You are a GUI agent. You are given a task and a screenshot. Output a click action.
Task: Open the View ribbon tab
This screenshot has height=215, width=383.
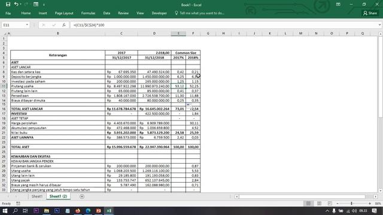click(x=140, y=13)
